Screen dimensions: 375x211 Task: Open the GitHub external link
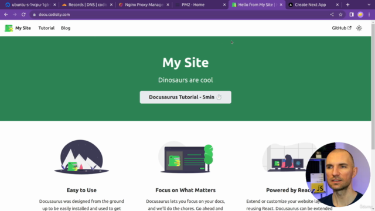coord(342,28)
